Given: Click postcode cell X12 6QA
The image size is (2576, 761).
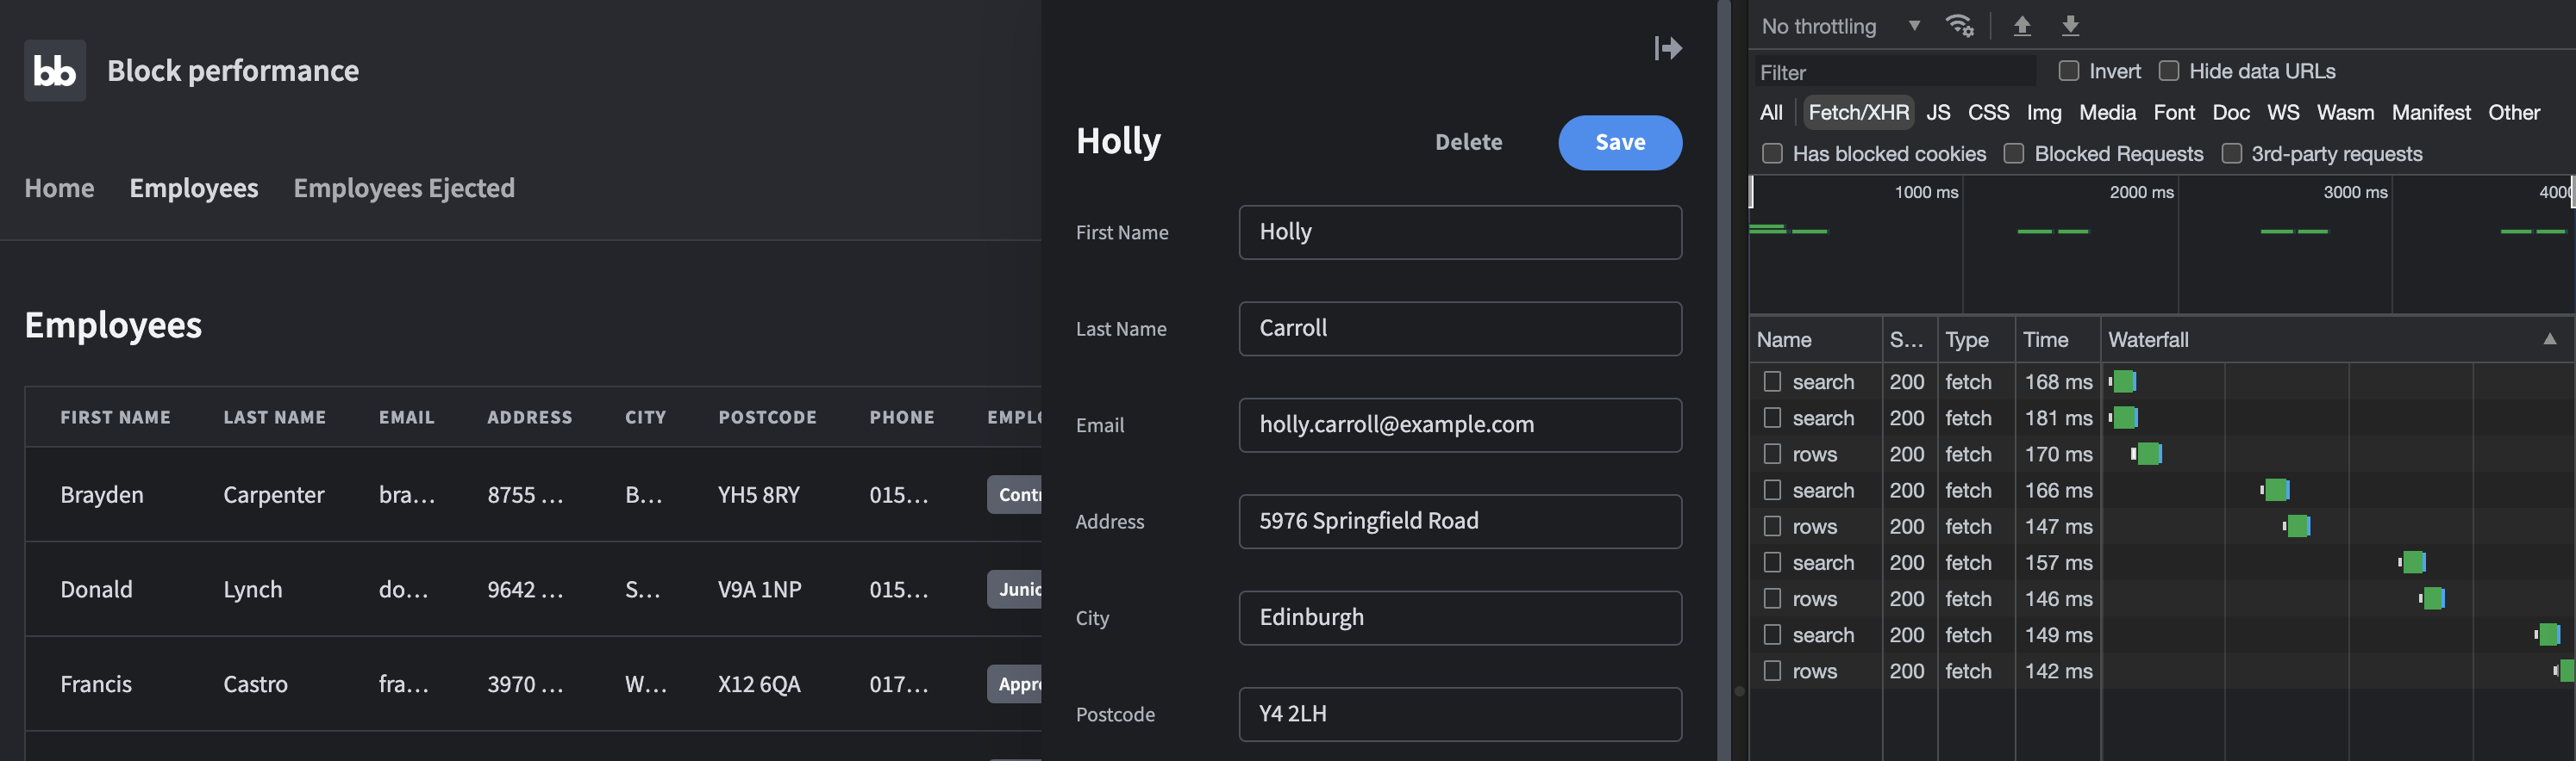Looking at the screenshot, I should coord(759,684).
